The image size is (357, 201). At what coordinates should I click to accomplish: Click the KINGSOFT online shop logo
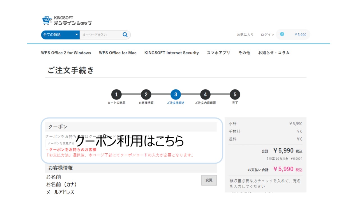coord(67,21)
